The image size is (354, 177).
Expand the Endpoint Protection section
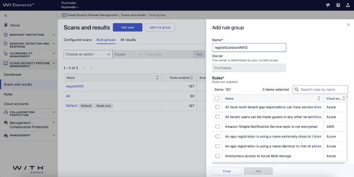[54, 35]
